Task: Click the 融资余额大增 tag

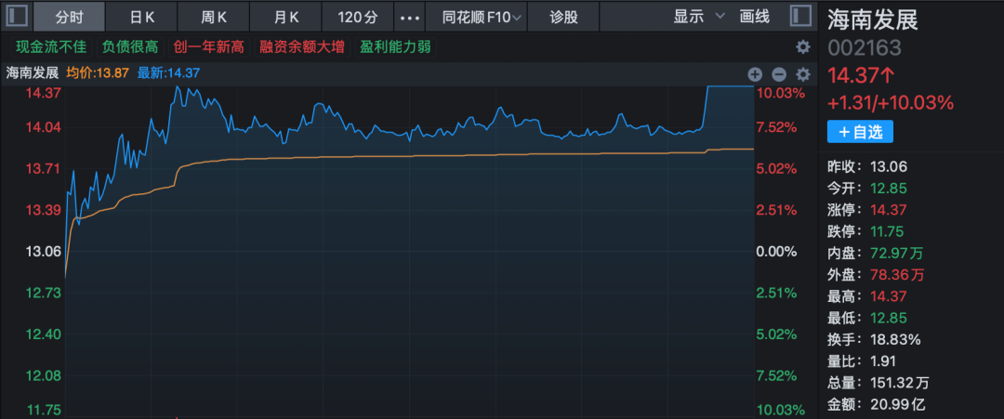Action: pos(302,46)
